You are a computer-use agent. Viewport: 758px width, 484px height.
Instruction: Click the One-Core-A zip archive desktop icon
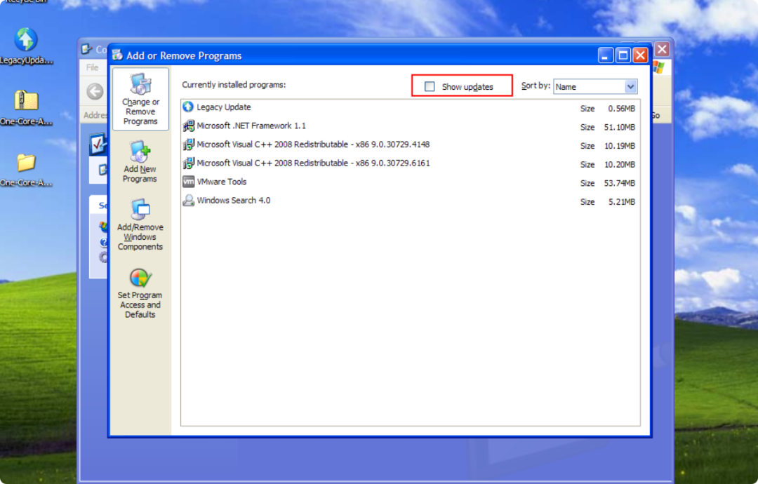pyautogui.click(x=26, y=101)
